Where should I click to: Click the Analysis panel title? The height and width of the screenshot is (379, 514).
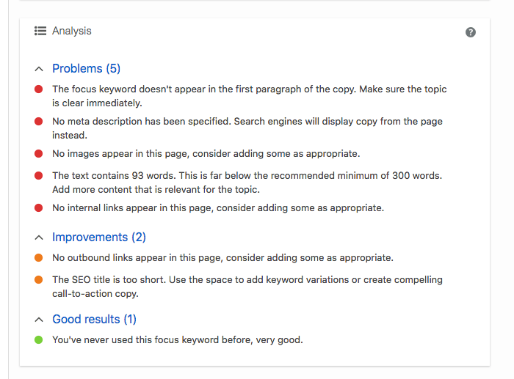[x=72, y=32]
